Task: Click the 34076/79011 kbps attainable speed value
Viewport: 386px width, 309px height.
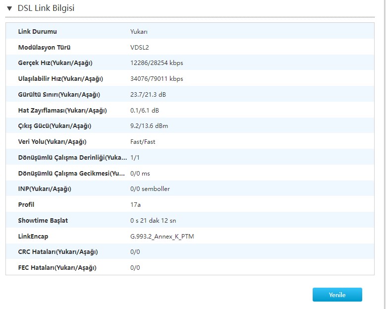Action: click(x=157, y=79)
